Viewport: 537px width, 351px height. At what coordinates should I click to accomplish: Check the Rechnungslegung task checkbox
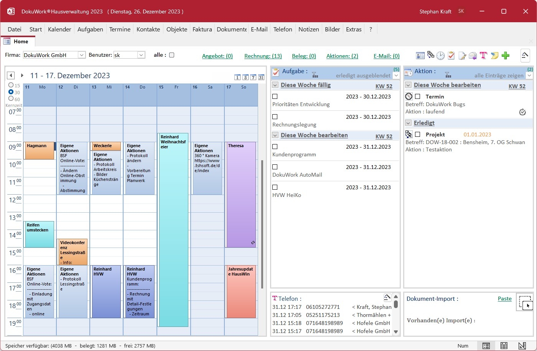(275, 117)
